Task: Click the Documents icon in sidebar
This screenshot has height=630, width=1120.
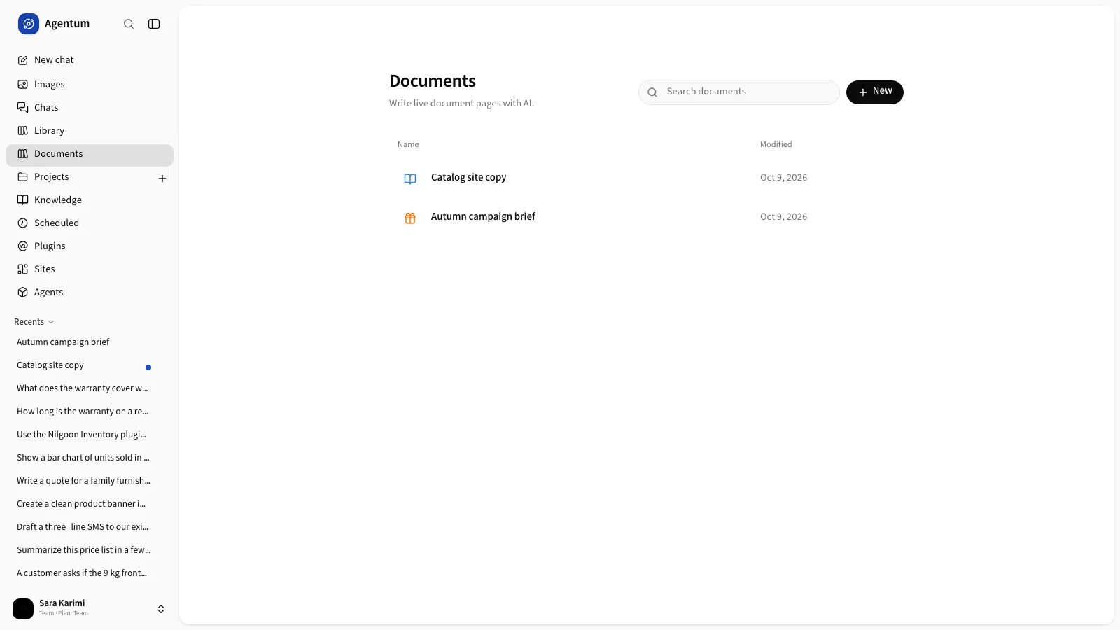Action: coord(23,154)
